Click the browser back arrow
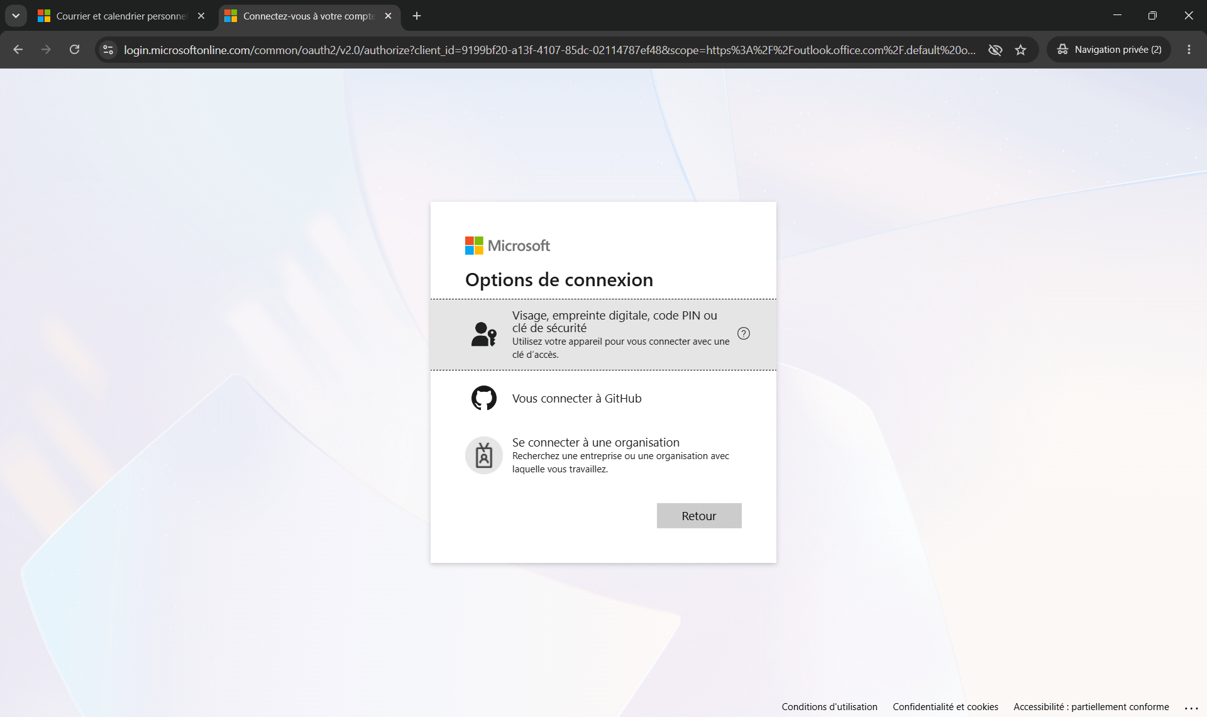Viewport: 1207px width, 717px height. click(x=18, y=50)
